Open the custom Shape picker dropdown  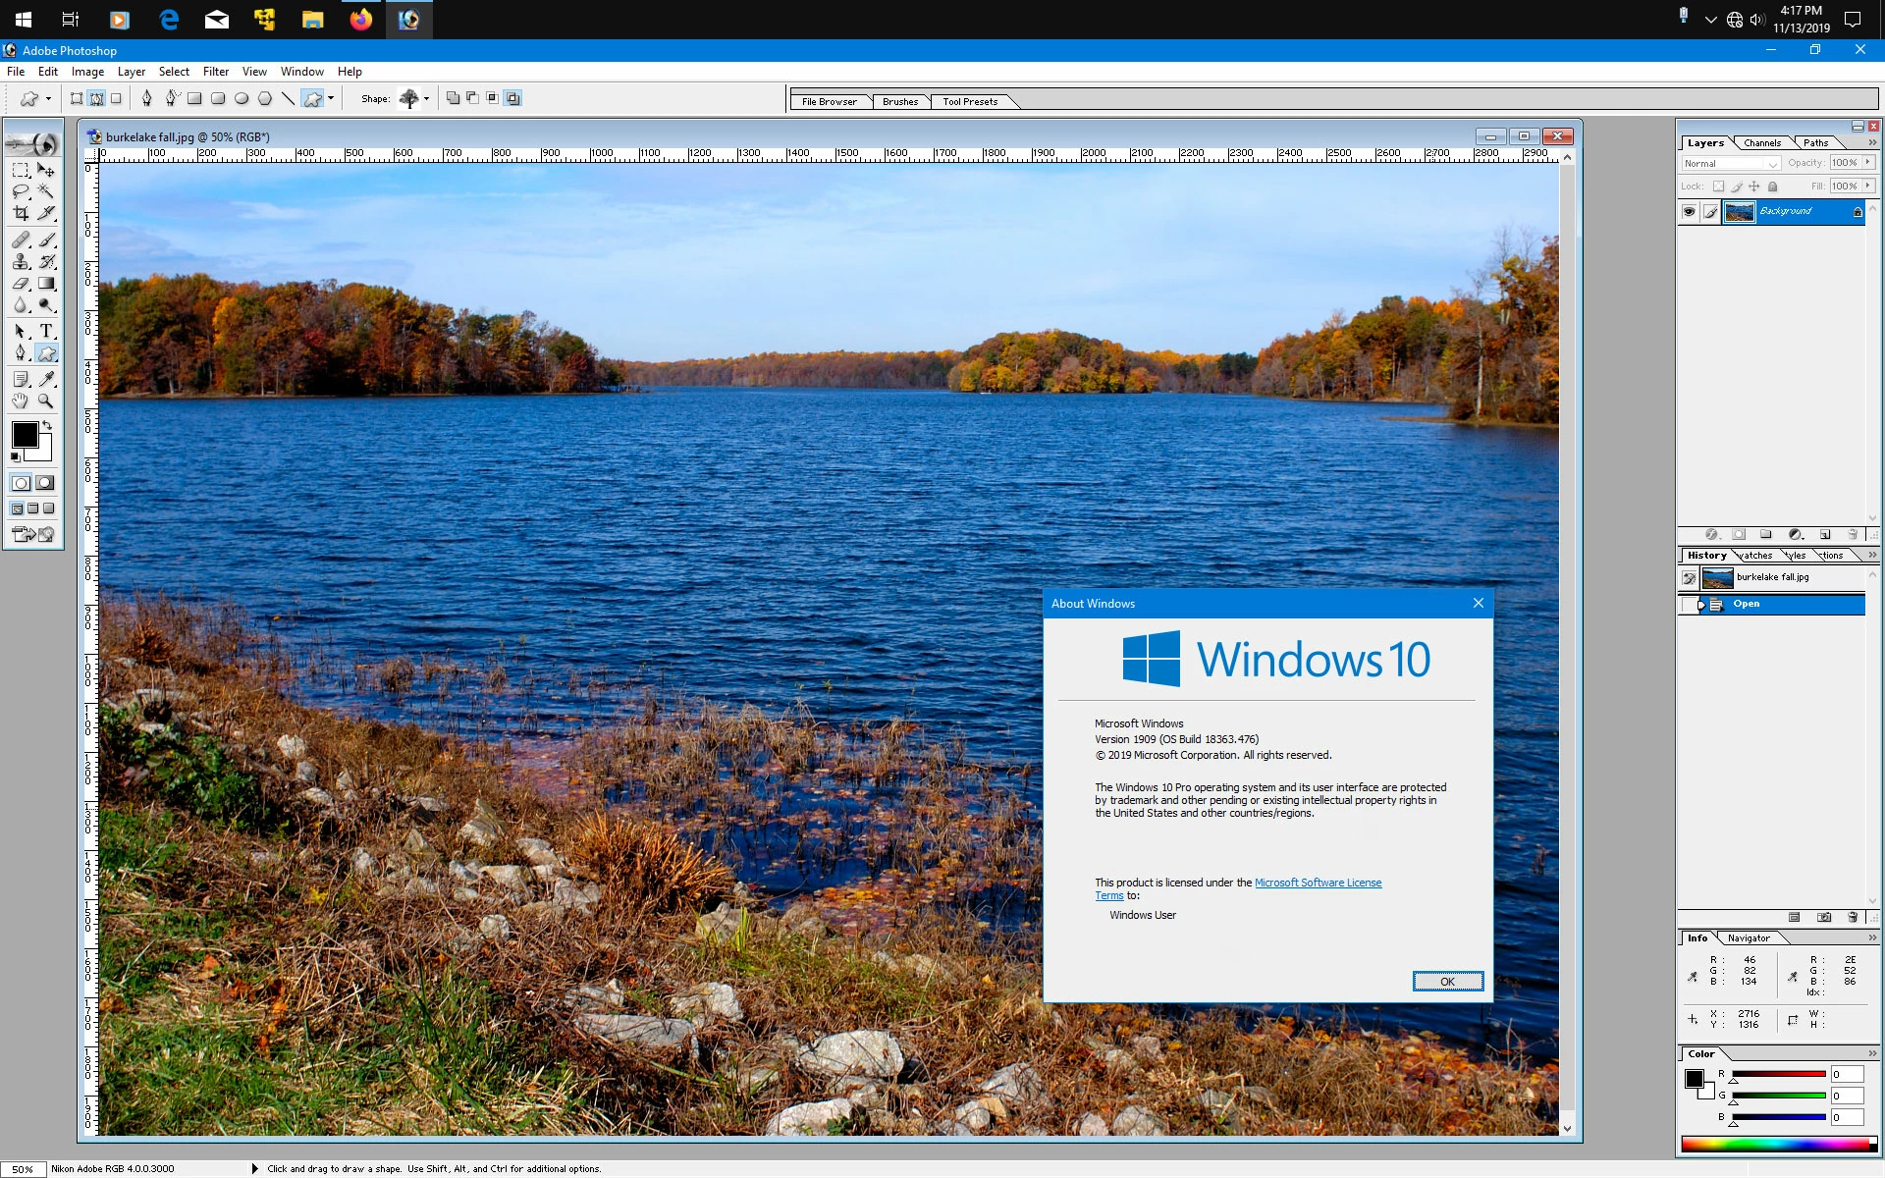(426, 99)
